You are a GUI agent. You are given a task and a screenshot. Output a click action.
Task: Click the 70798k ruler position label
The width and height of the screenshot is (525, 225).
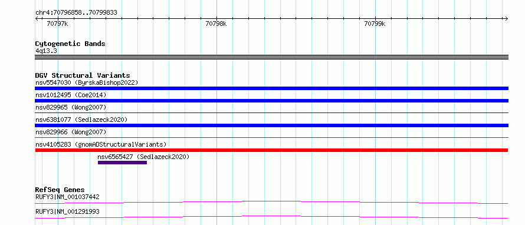tap(216, 24)
